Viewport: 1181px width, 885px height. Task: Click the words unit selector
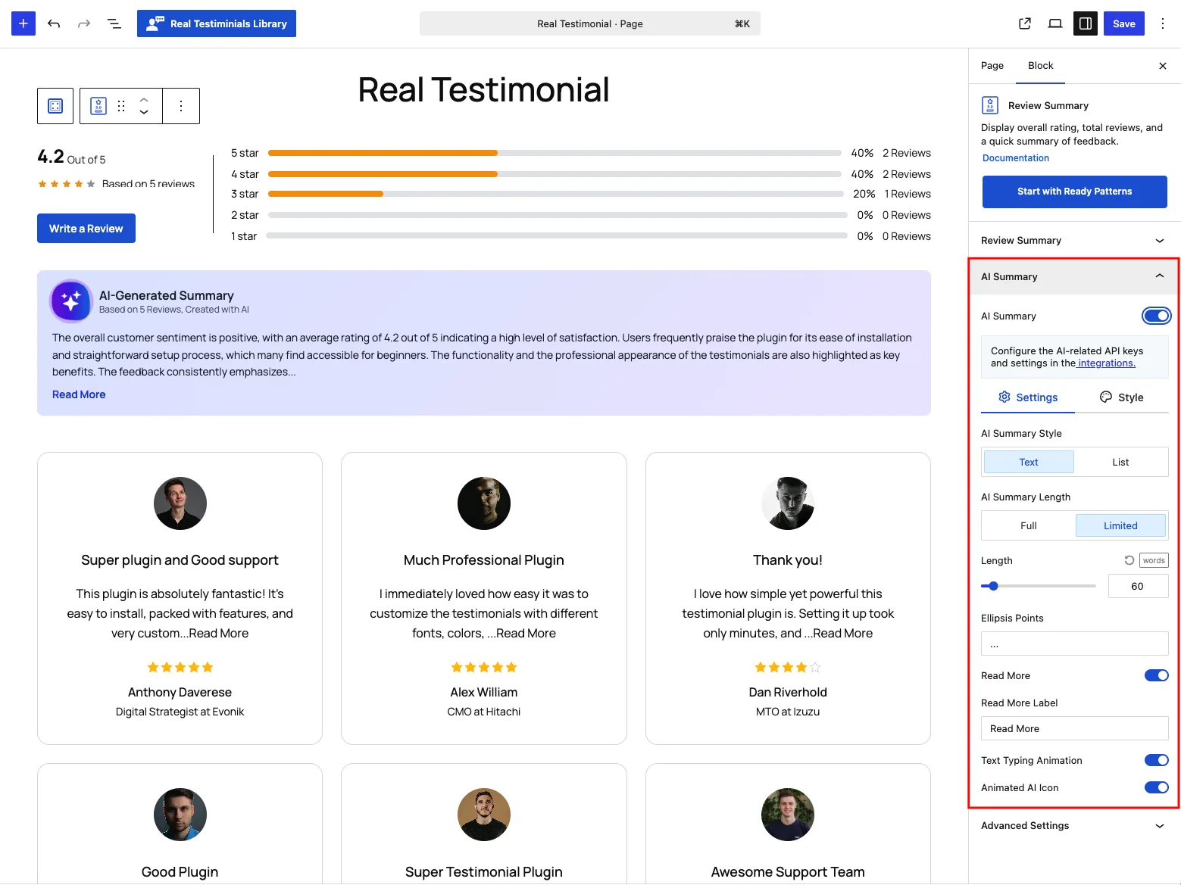[x=1154, y=560]
